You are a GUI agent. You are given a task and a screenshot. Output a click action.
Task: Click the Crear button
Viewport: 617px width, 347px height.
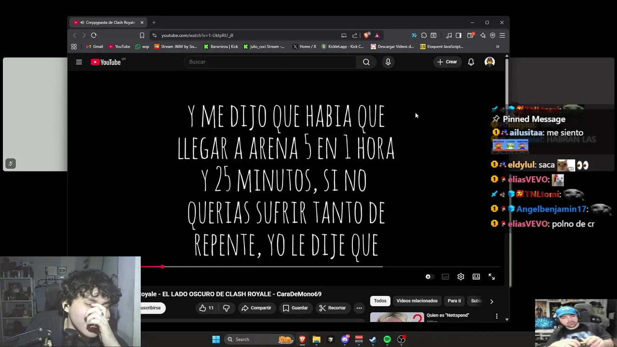coord(447,62)
